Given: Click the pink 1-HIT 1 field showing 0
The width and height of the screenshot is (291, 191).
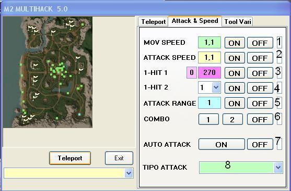Looking at the screenshot, I should point(192,73).
